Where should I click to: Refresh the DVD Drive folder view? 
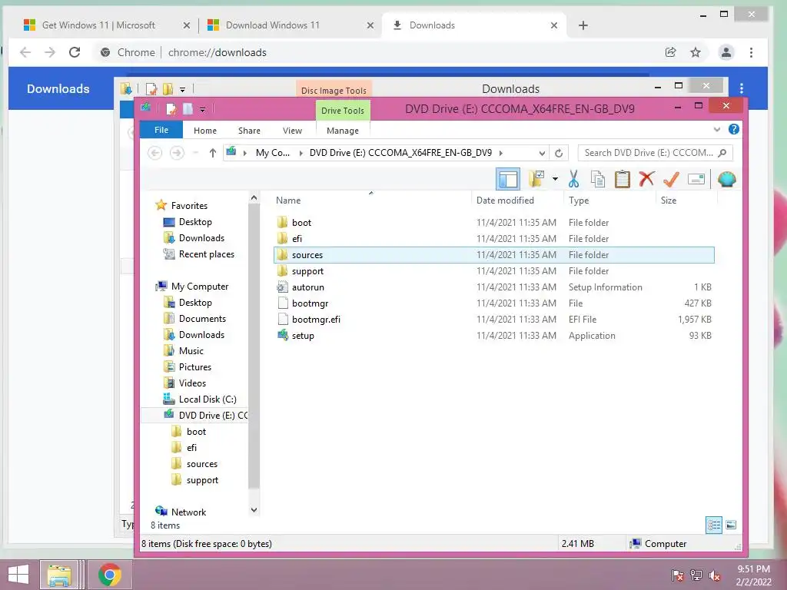tap(559, 153)
